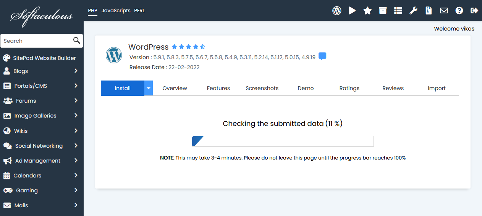Click the blue version comment bubble icon

(322, 56)
